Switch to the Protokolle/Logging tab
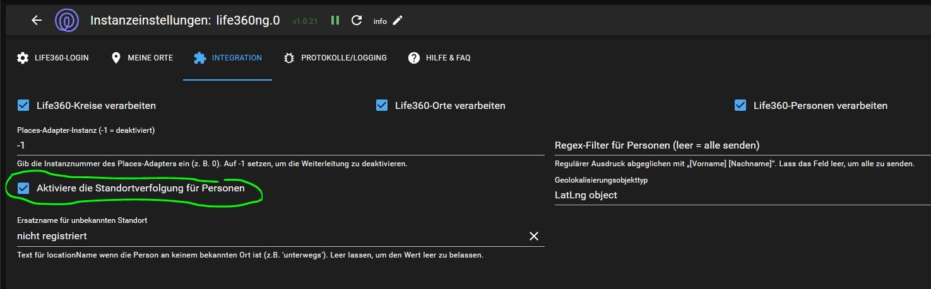This screenshot has height=289, width=931. tap(335, 58)
